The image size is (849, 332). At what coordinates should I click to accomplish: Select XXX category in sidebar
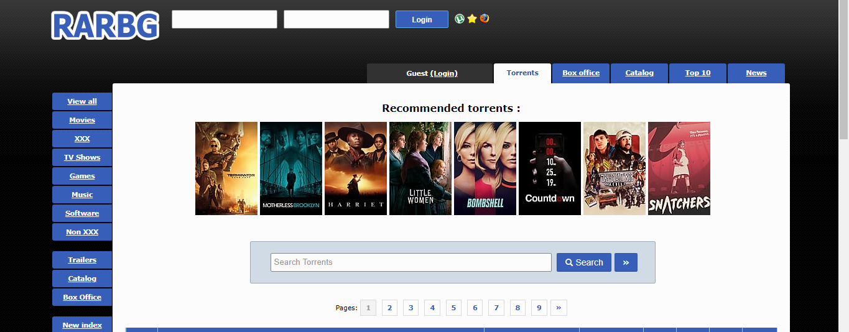(x=82, y=139)
